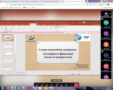
Task: Turn on the camera in call toolbar
Action: click(41, 85)
